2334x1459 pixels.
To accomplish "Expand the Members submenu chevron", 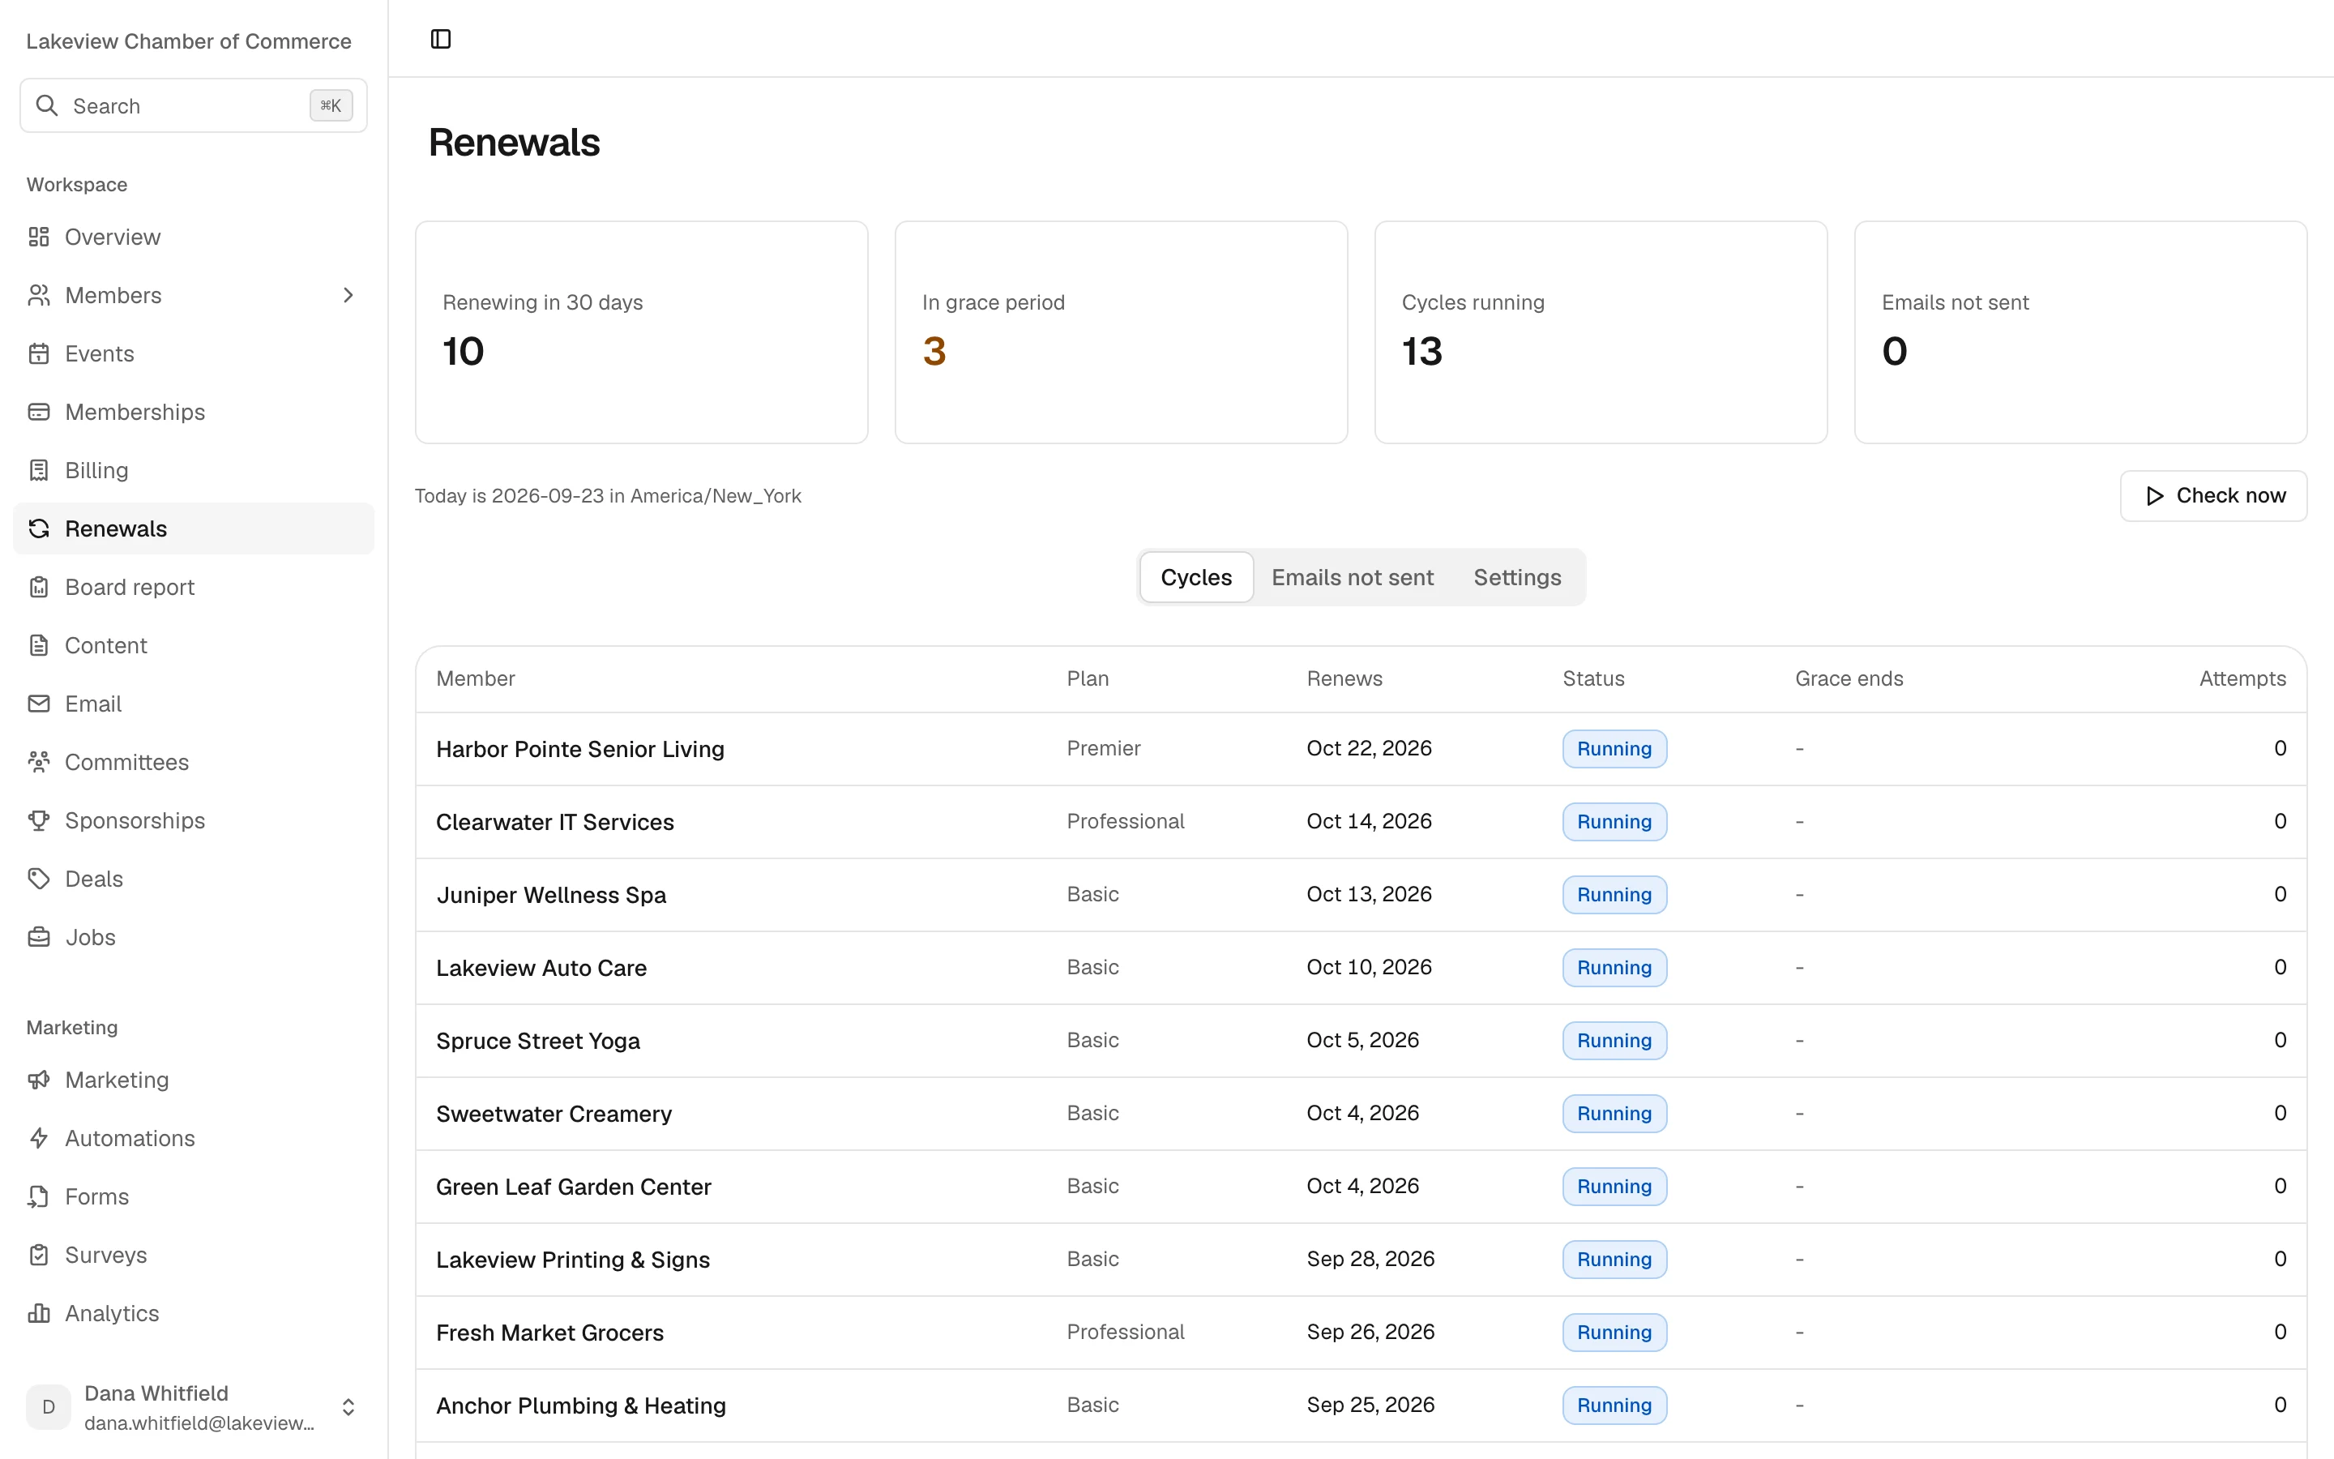I will pyautogui.click(x=348, y=295).
